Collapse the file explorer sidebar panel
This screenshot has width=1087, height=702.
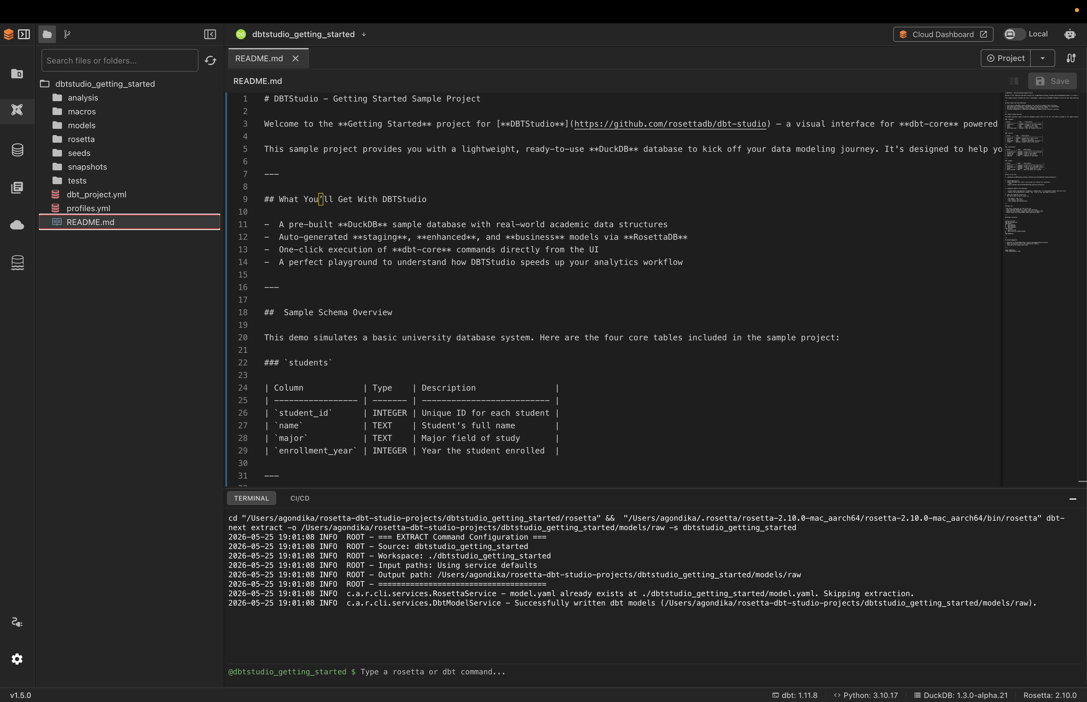[210, 34]
